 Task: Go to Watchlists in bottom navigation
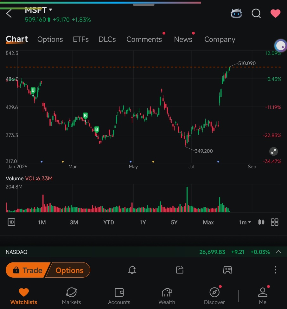point(24,296)
